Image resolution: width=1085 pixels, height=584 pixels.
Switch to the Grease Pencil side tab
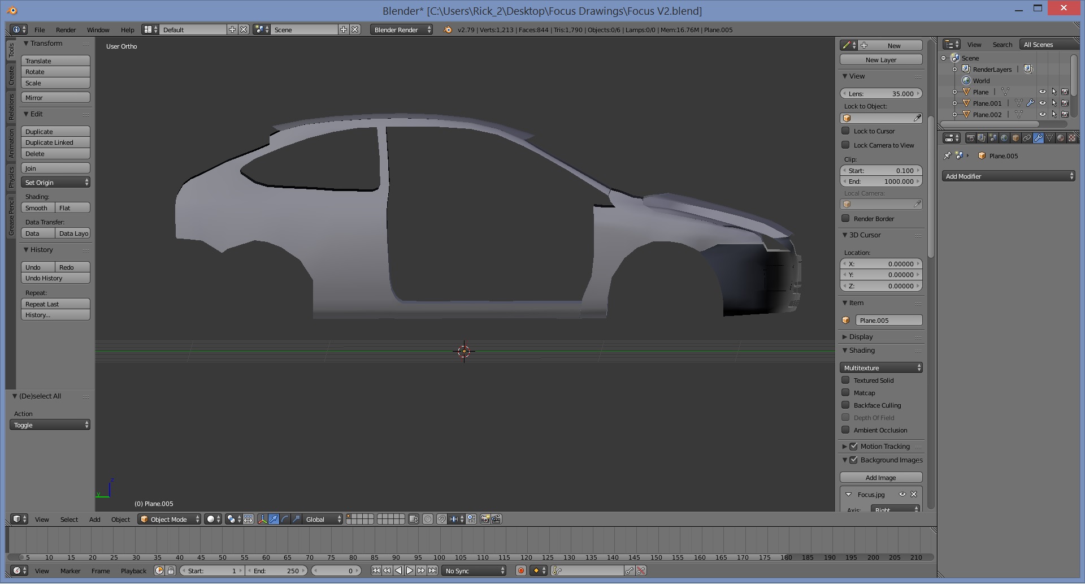pos(11,217)
